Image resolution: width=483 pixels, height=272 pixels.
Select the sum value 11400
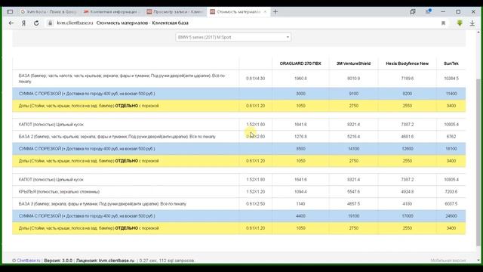click(x=451, y=94)
